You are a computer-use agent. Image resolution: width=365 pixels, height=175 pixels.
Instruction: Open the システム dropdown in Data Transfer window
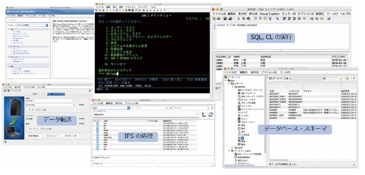click(x=73, y=100)
